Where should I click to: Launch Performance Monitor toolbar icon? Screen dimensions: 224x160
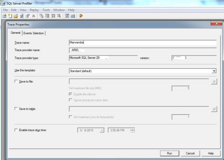point(73,16)
